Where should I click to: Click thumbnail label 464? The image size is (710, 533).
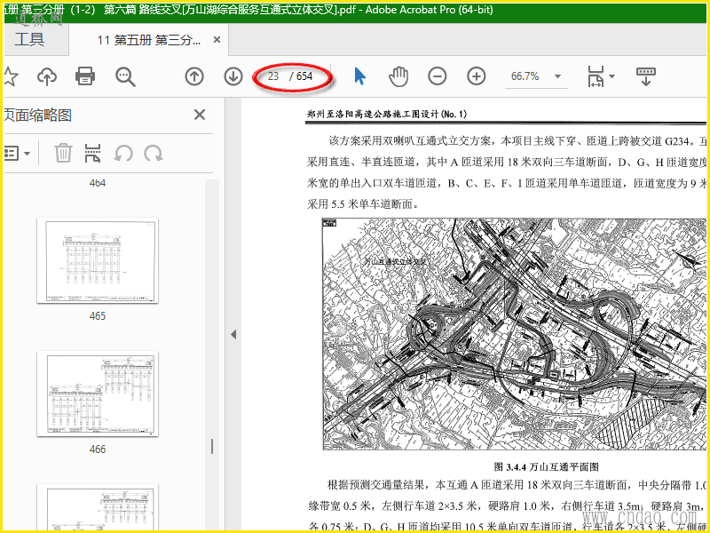pyautogui.click(x=98, y=183)
